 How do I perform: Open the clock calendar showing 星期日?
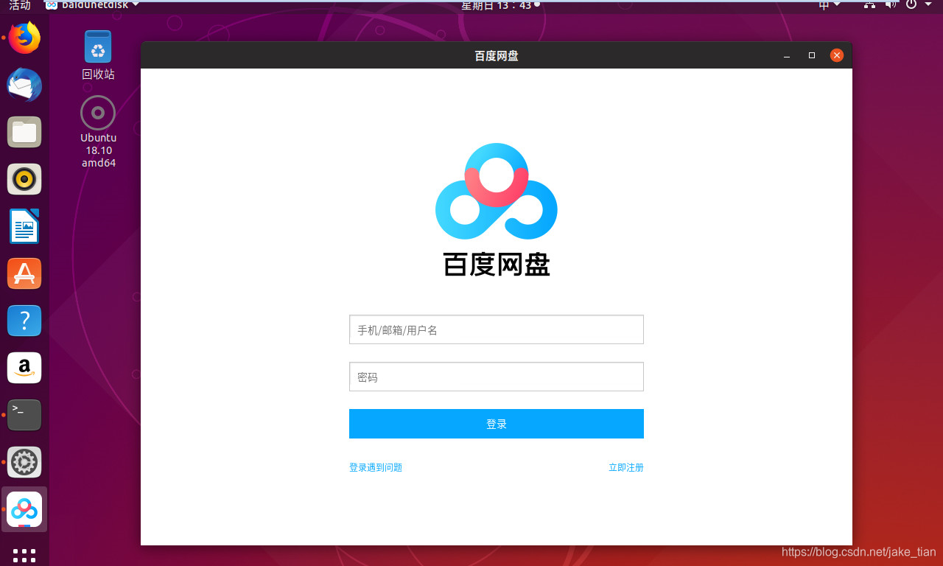tap(499, 5)
